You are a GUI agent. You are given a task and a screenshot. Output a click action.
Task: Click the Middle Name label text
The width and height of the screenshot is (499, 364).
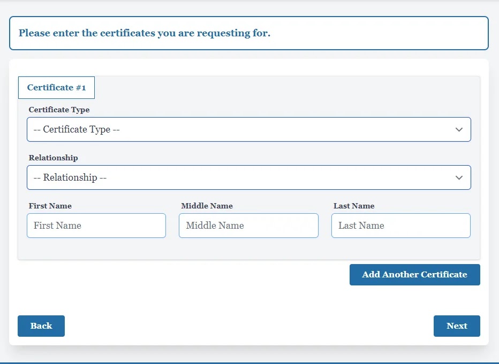(207, 206)
